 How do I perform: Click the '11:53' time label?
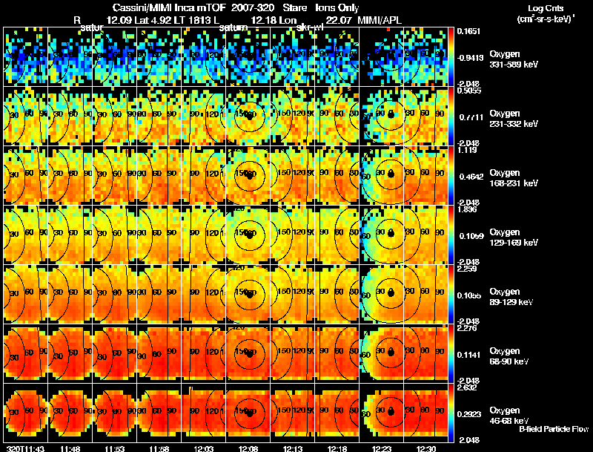coord(115,448)
